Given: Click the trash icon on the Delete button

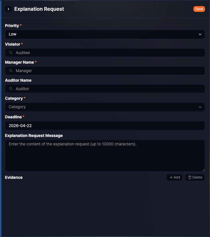Looking at the screenshot, I should (189, 177).
